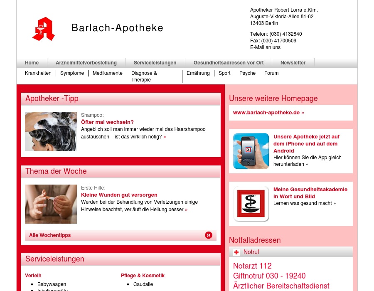Open the wound bandage thumbnail image
The height and width of the screenshot is (291, 374).
[x=51, y=204]
